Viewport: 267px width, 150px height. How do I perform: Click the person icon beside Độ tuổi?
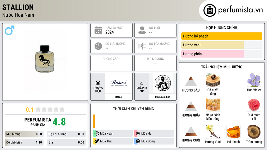pyautogui.click(x=142, y=30)
